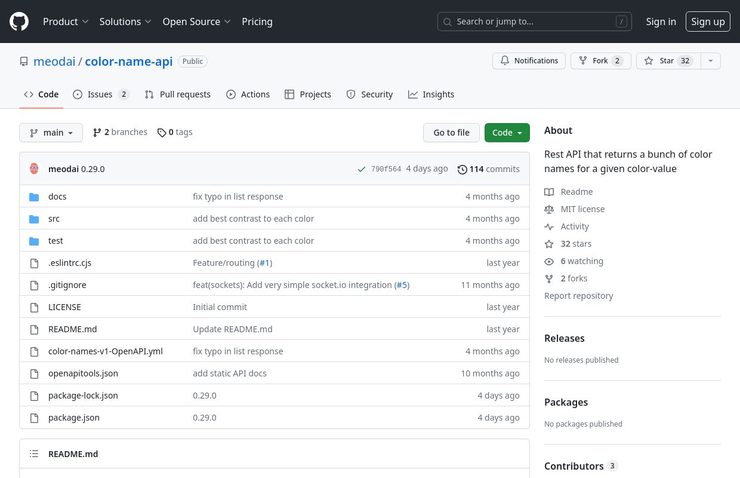Click the Packages heading link
Viewport: 740px width, 478px height.
(566, 402)
